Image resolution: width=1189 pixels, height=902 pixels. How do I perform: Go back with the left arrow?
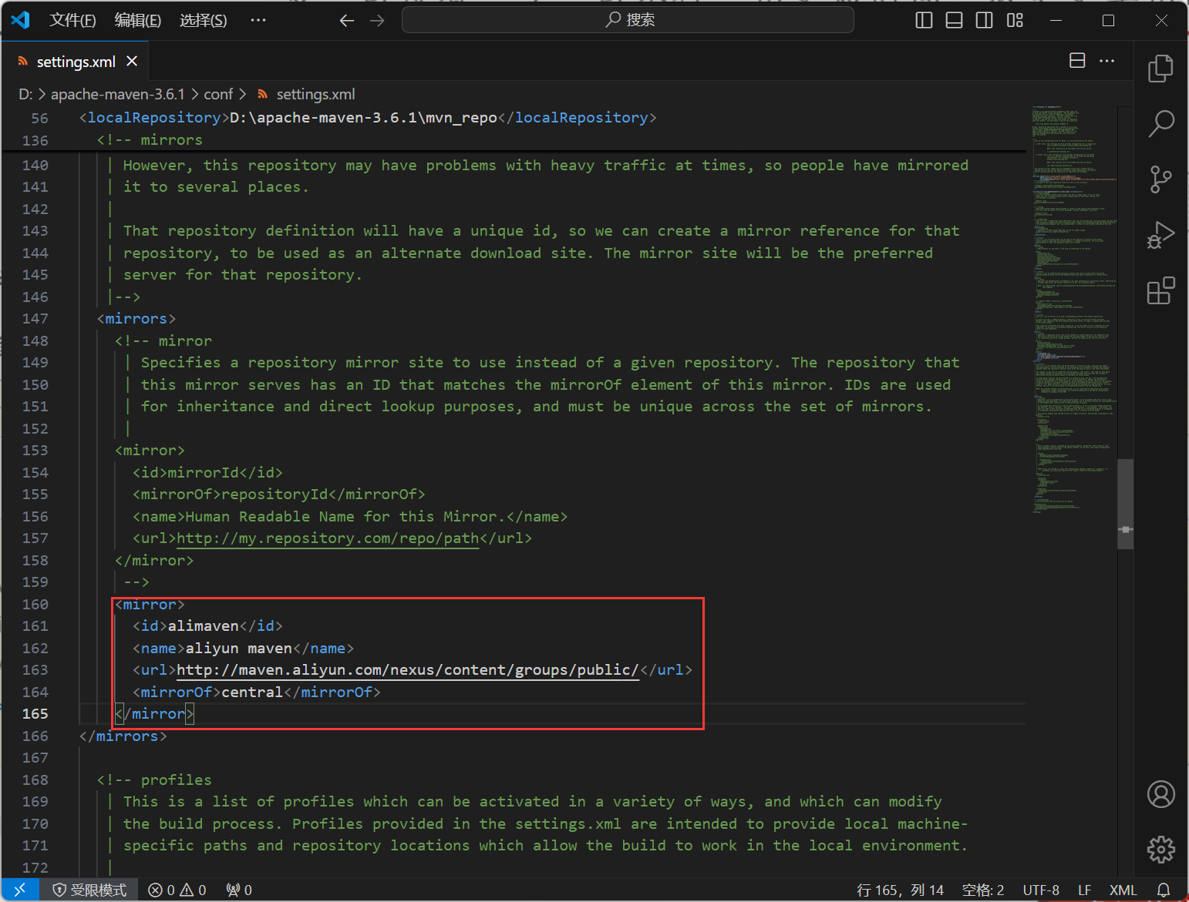point(347,21)
